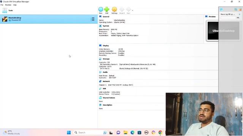Click the optical drive VBoxGuestAdditions.iso entry
Image resolution: width=243 pixels, height=136 pixels.
click(137, 65)
